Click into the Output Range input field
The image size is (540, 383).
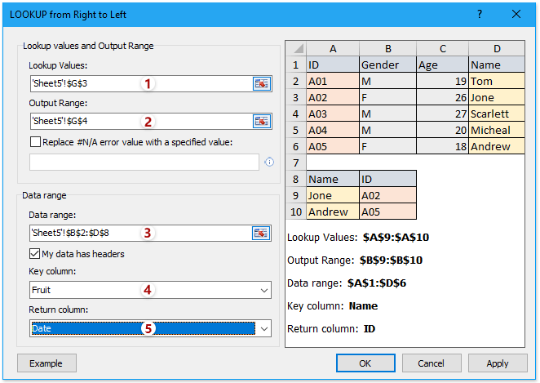(139, 122)
